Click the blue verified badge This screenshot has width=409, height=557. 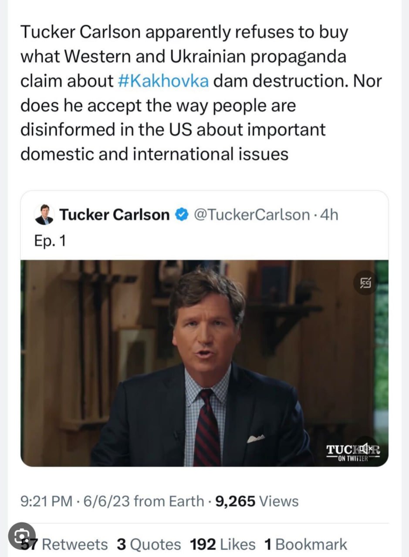tap(181, 215)
